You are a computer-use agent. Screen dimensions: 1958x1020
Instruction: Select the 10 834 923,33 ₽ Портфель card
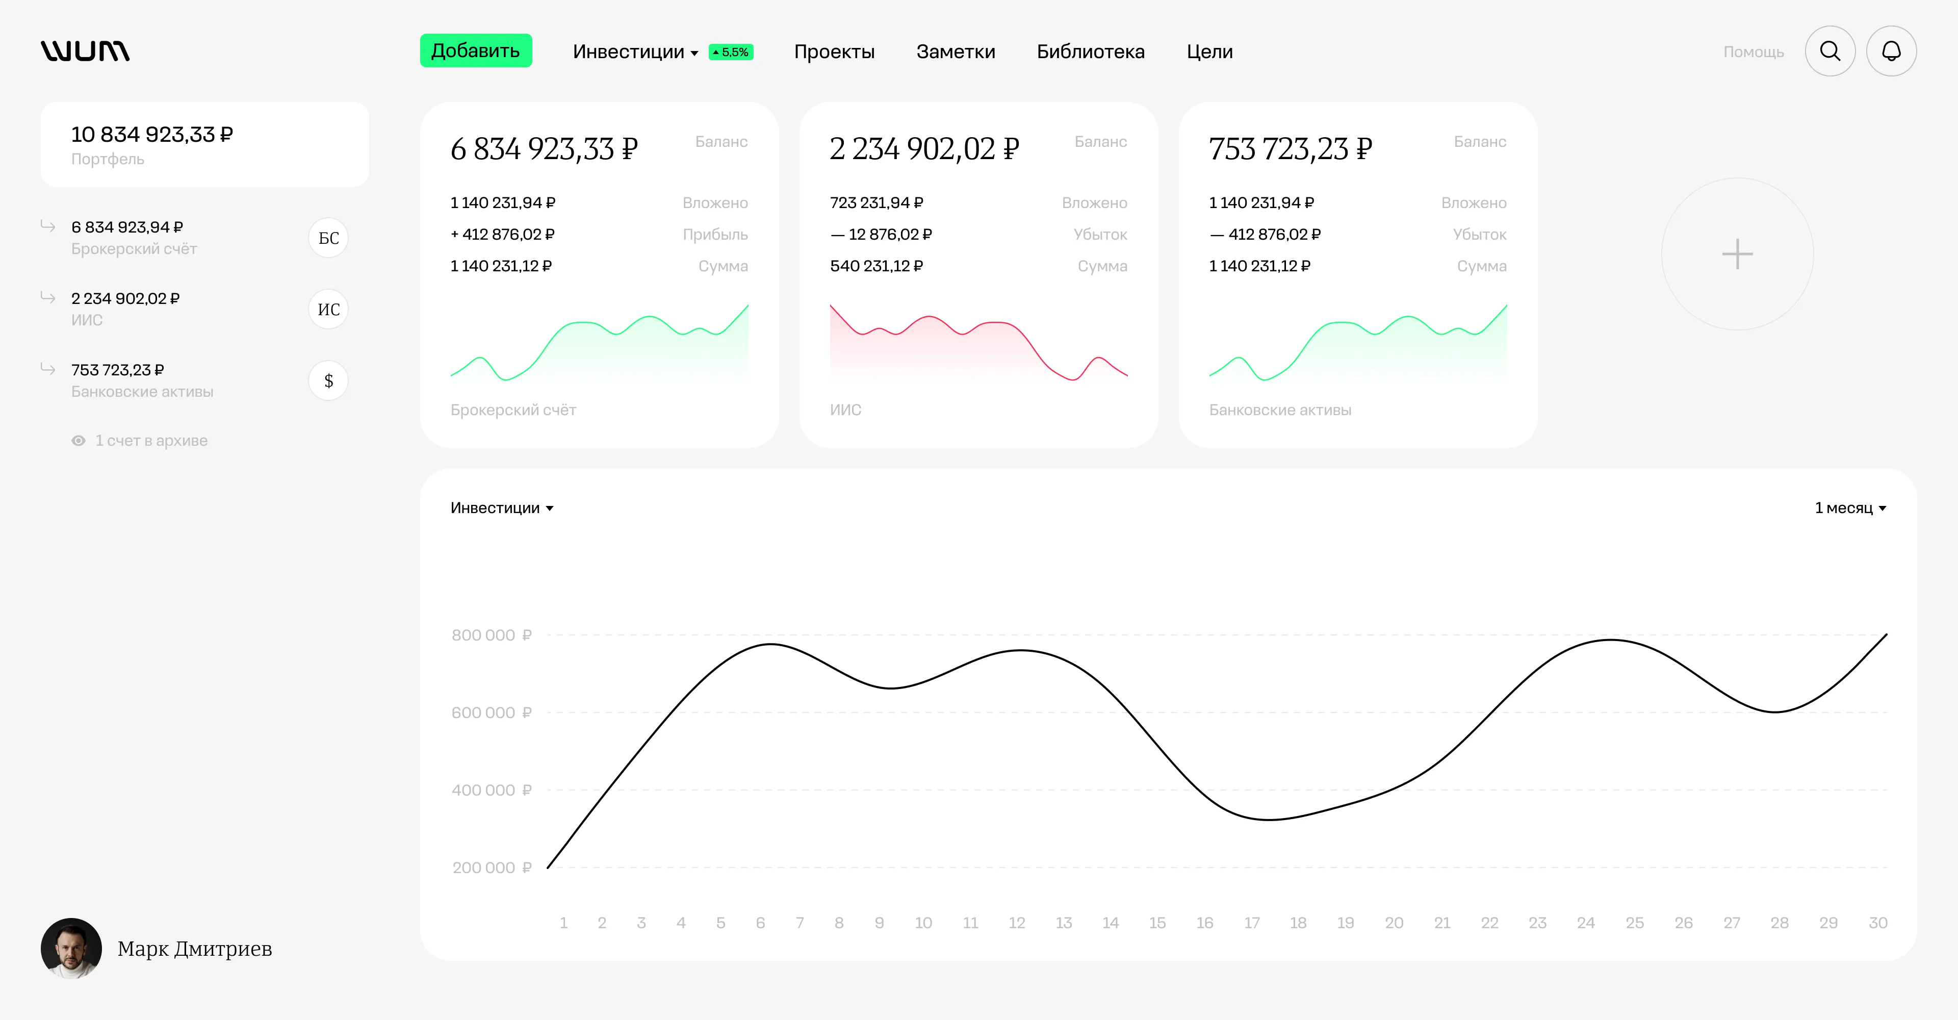point(204,144)
